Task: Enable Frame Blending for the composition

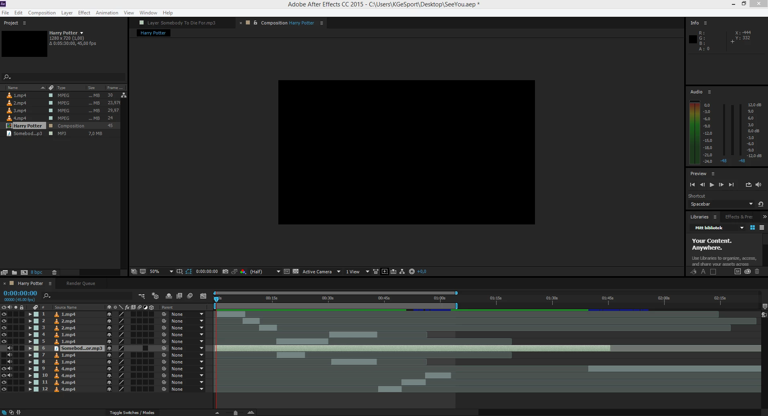Action: [179, 296]
